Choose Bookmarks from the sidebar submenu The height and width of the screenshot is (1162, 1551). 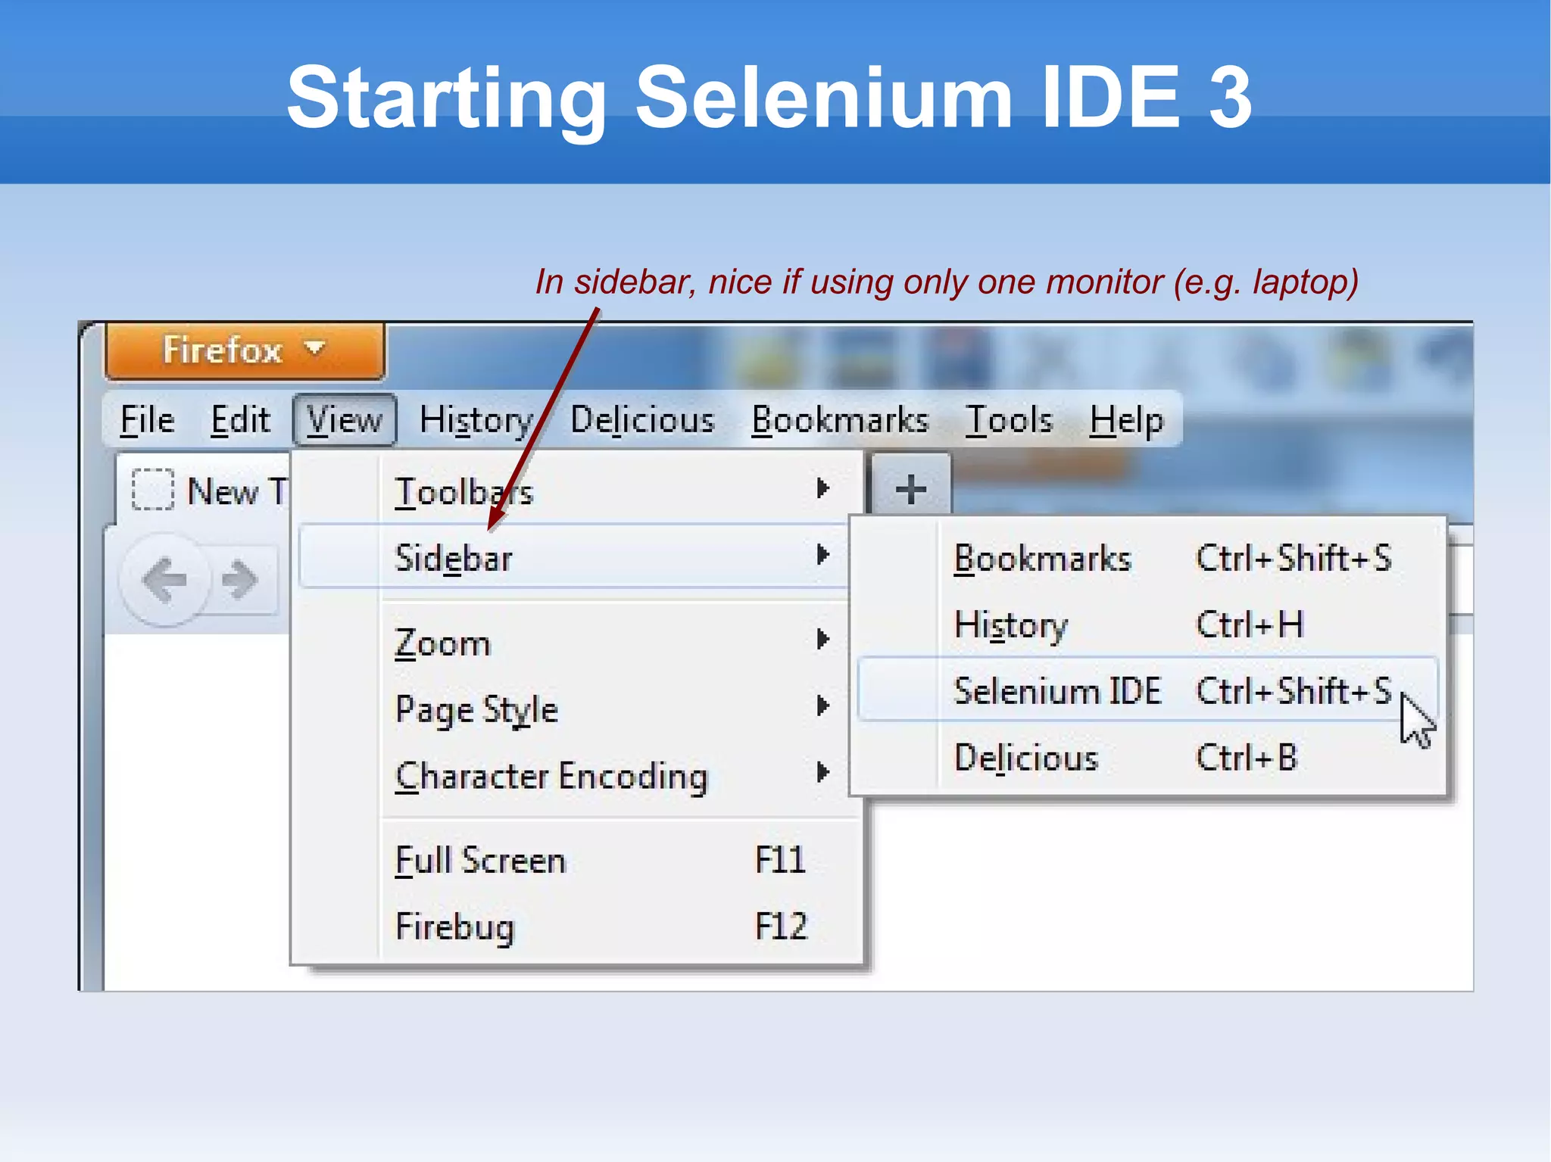[x=1042, y=559]
